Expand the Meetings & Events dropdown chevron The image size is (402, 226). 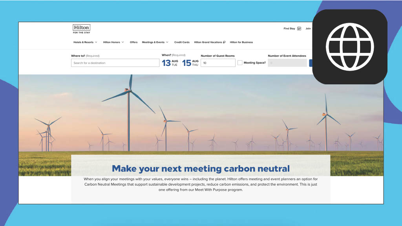click(167, 42)
